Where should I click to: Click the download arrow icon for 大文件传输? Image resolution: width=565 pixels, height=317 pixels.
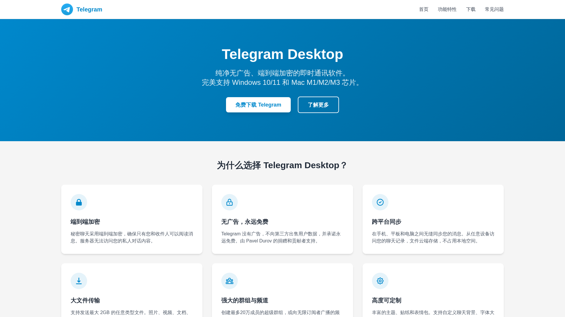(x=79, y=281)
